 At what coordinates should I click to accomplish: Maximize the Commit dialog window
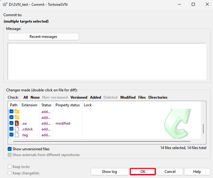pos(193,4)
